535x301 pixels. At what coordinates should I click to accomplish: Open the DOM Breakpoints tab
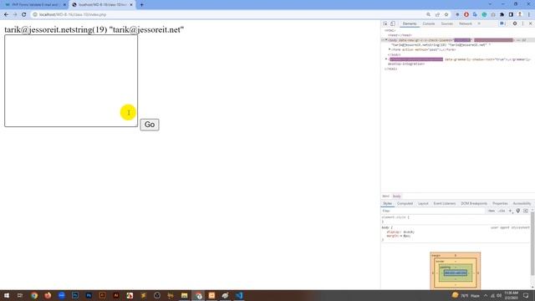[474, 203]
